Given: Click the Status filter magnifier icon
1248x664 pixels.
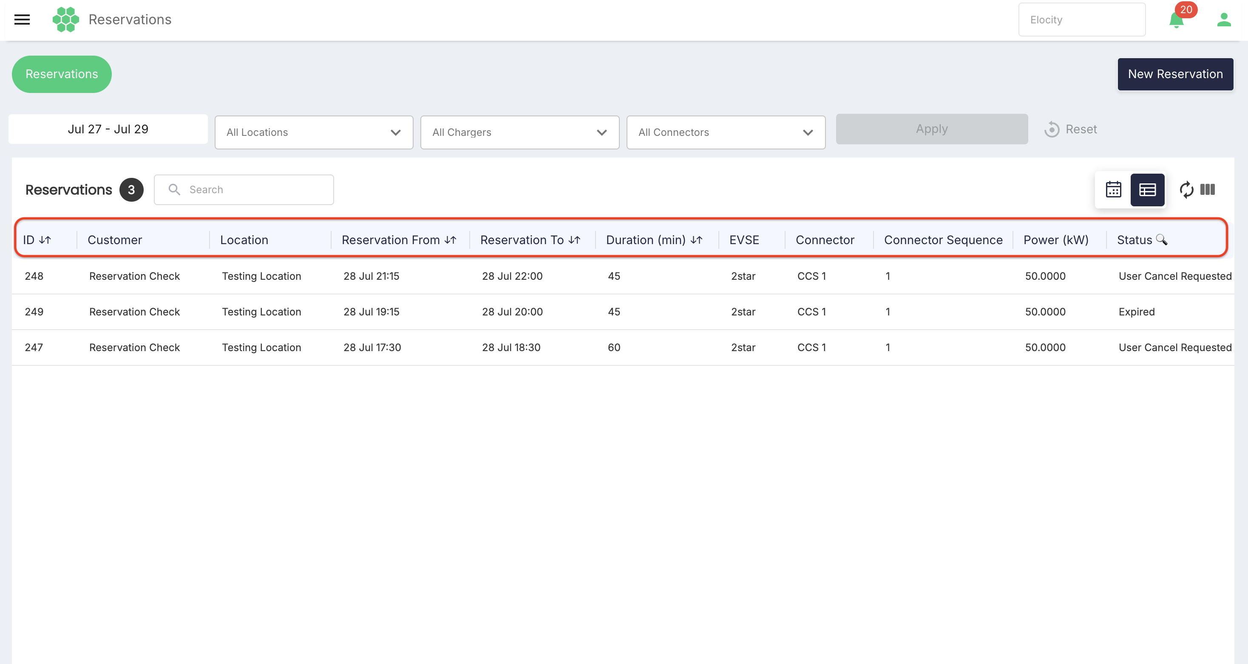Looking at the screenshot, I should click(x=1162, y=239).
